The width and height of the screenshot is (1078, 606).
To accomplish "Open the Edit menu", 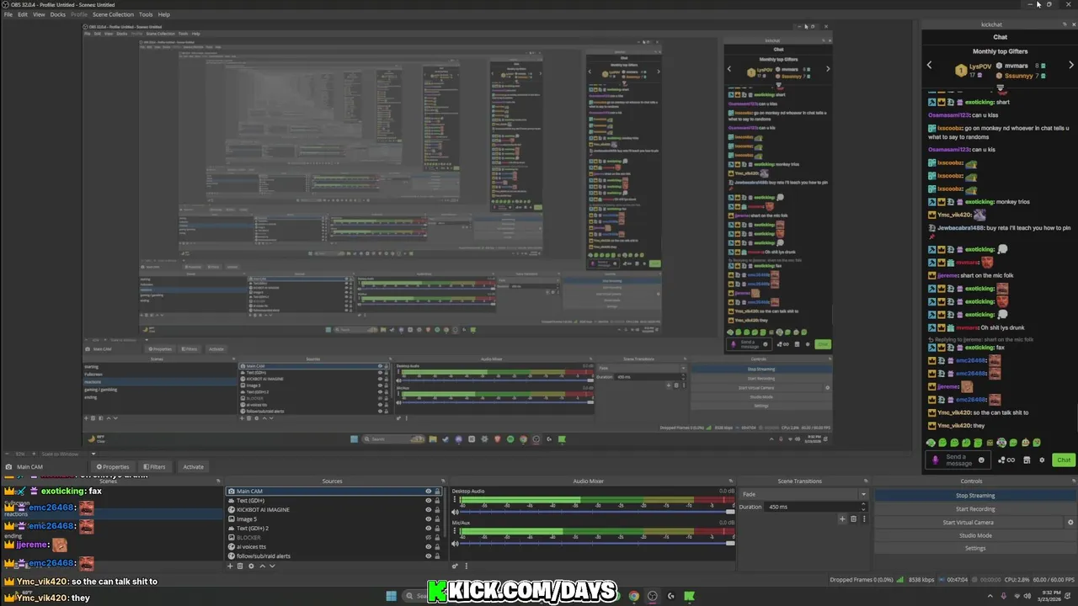I will 23,14.
